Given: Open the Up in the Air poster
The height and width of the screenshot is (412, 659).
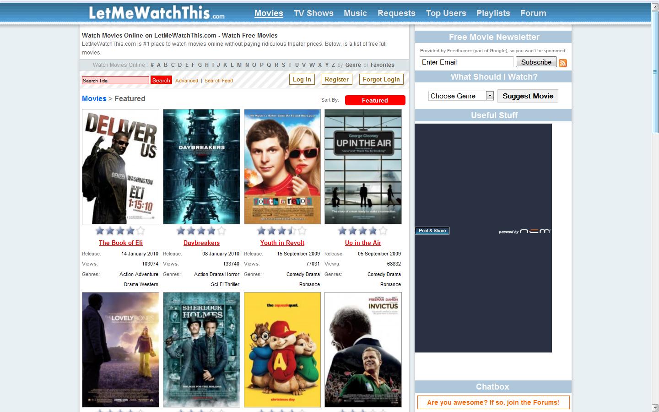Looking at the screenshot, I should (363, 167).
